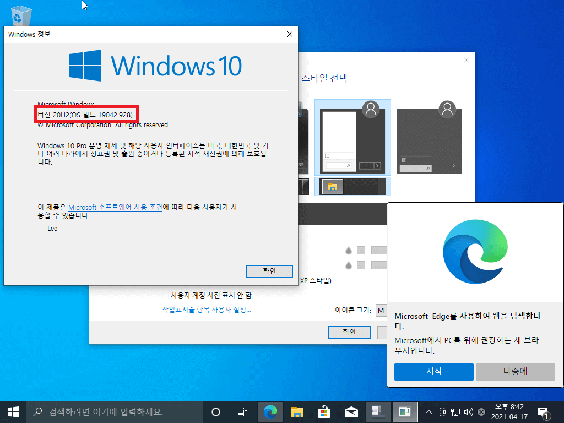Screen dimensions: 564x423
Task: Open the 아이콘 크기 dropdown
Action: click(x=381, y=311)
